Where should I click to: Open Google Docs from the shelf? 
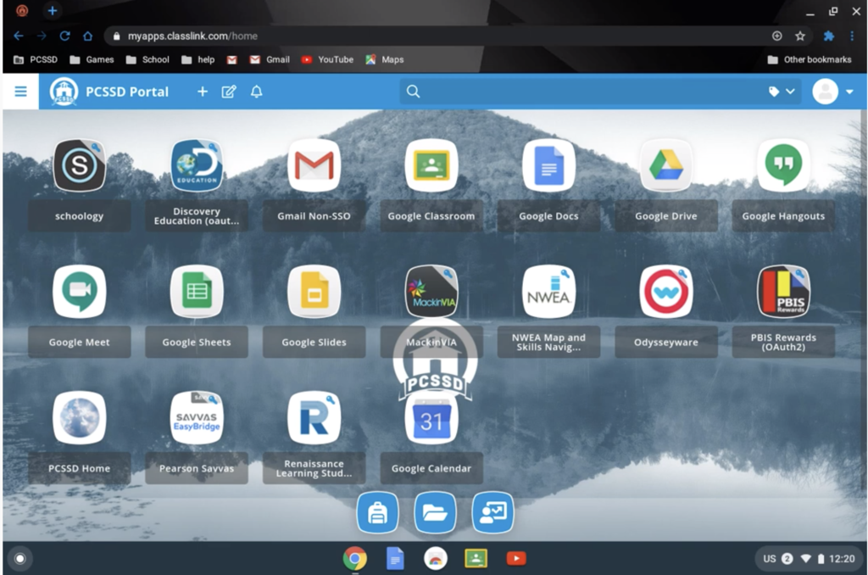coord(395,558)
